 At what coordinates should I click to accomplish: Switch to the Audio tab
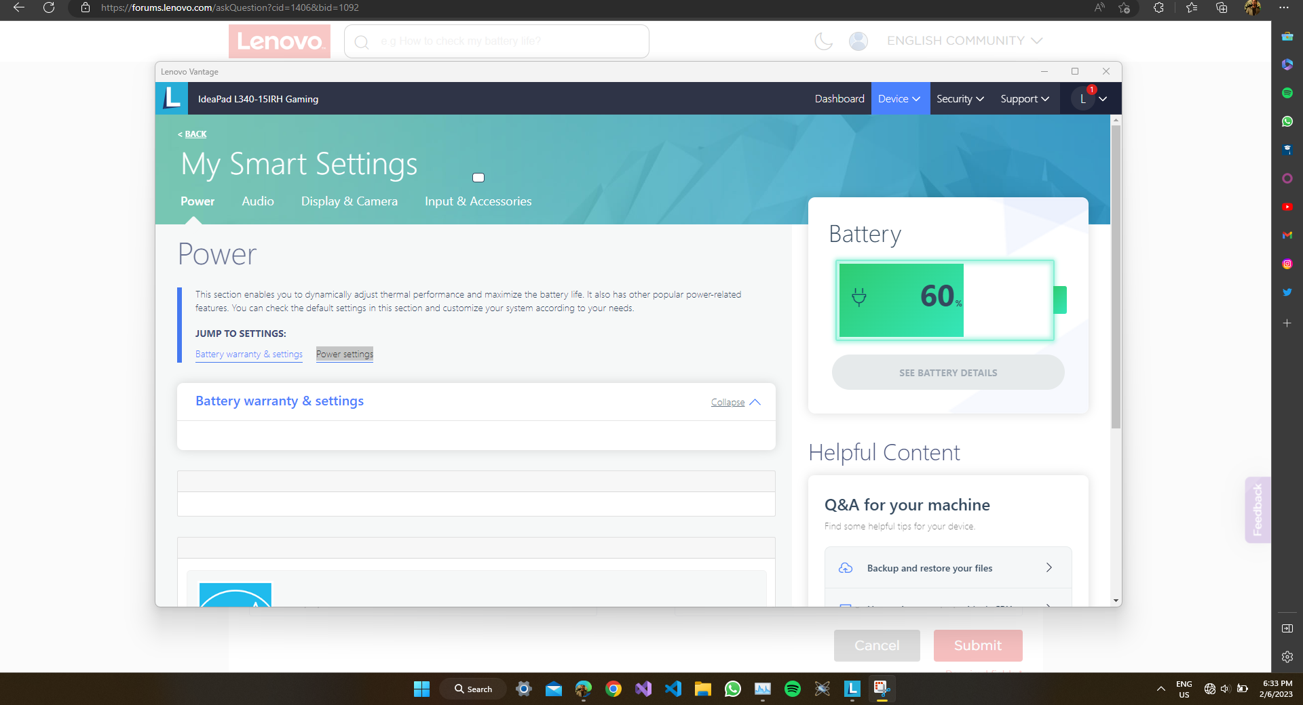(258, 201)
